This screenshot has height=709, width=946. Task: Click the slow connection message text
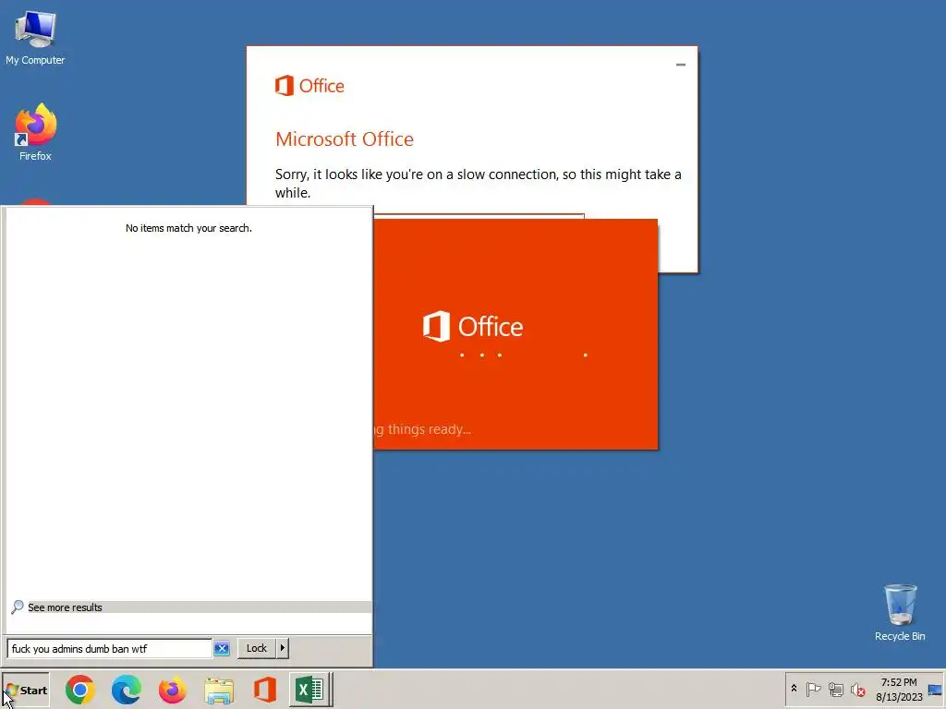[478, 184]
